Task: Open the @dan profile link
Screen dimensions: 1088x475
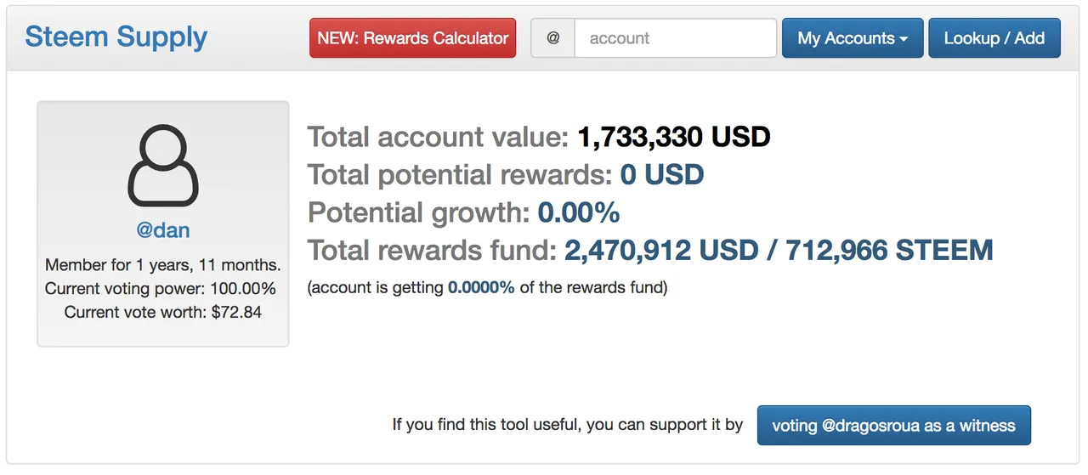Action: tap(163, 230)
